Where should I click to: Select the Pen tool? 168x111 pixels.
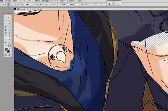click(6, 40)
